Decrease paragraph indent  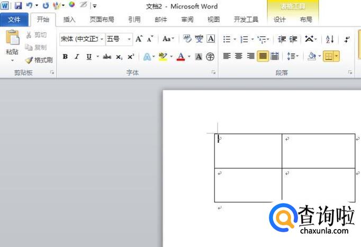tap(282, 39)
